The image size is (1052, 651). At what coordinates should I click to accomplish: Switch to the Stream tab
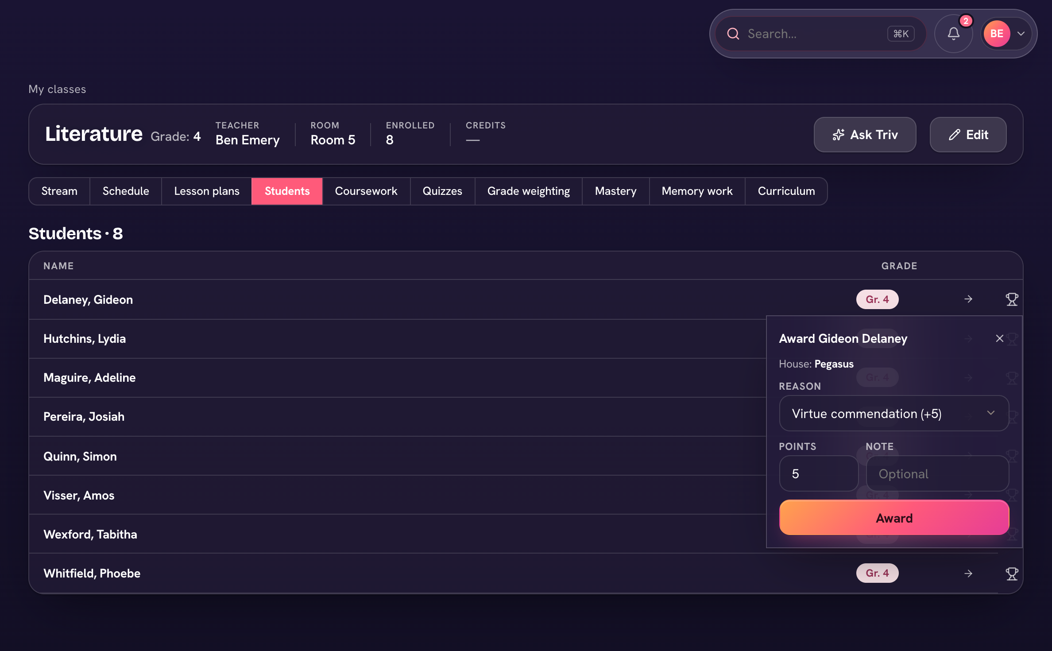(59, 191)
